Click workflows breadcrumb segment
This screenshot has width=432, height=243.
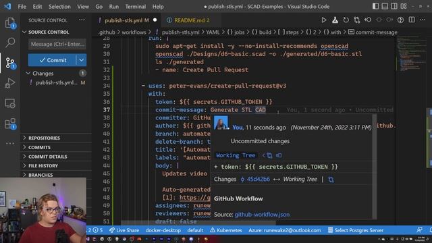[x=134, y=32]
